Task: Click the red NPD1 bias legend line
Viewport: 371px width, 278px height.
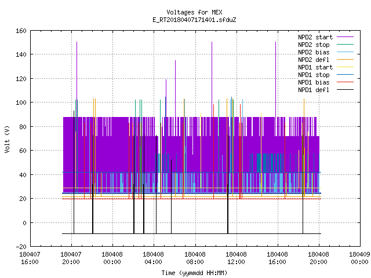Action: (345, 82)
